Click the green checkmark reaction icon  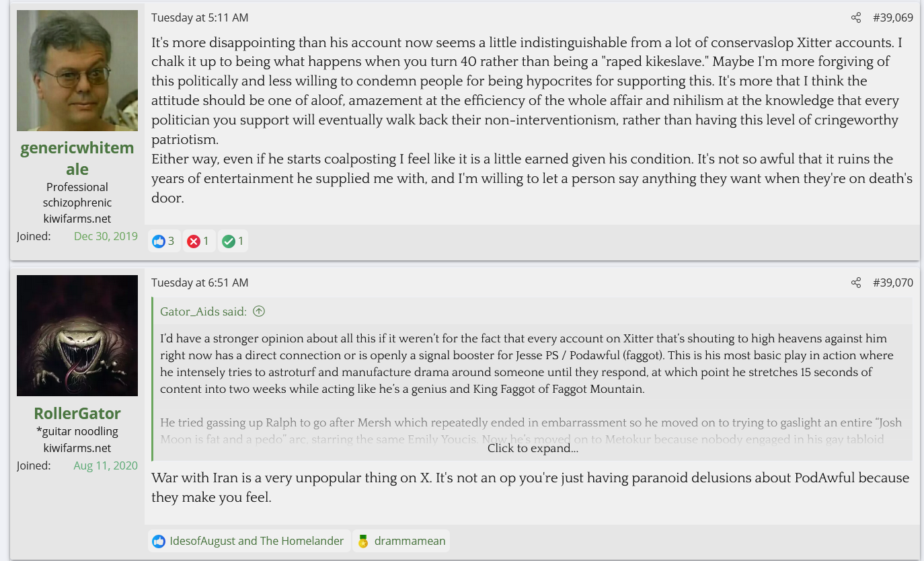[229, 241]
